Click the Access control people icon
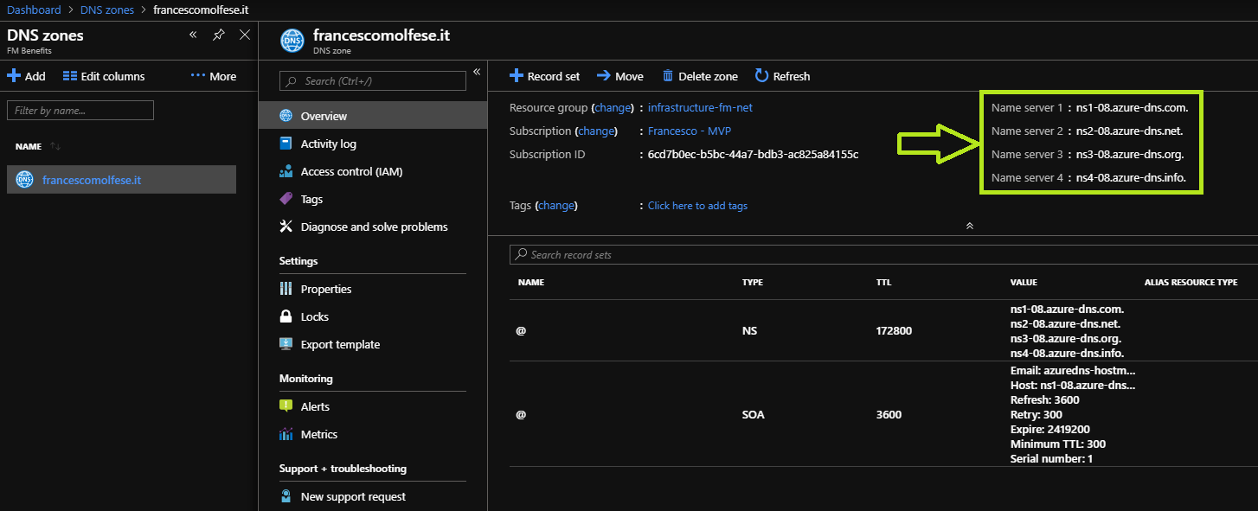 (x=286, y=171)
